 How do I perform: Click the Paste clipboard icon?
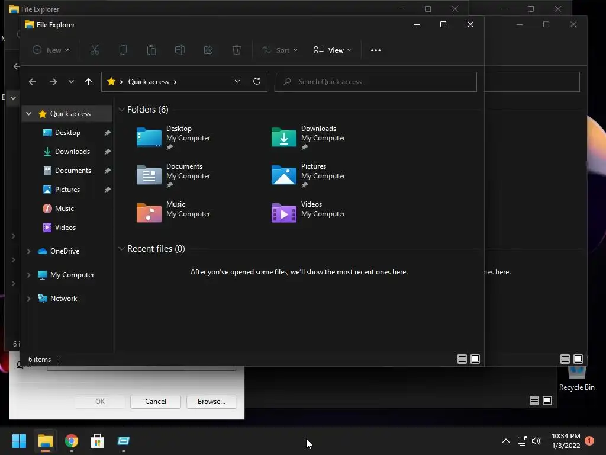[151, 50]
